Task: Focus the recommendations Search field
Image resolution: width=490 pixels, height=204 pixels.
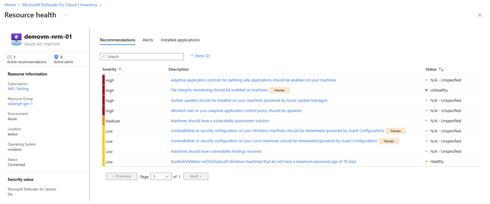Action: 142,56
